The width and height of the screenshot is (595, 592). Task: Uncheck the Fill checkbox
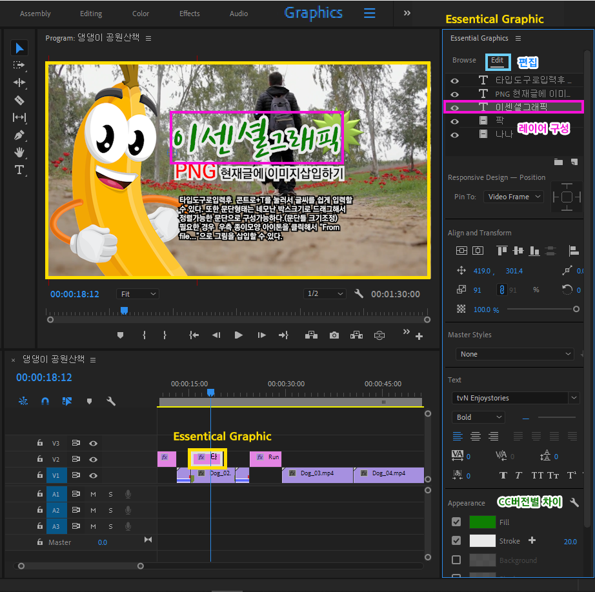click(456, 522)
